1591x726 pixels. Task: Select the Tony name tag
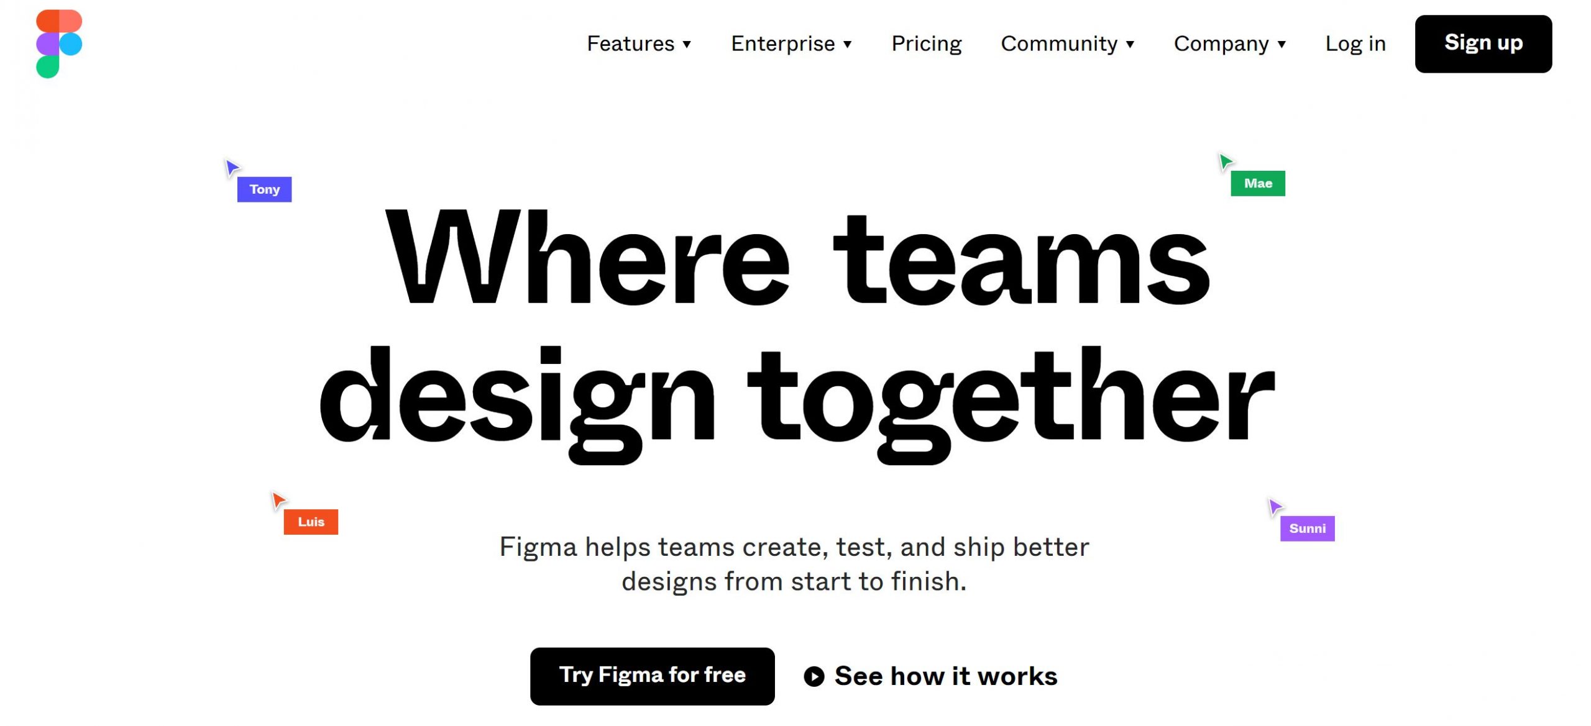coord(265,189)
